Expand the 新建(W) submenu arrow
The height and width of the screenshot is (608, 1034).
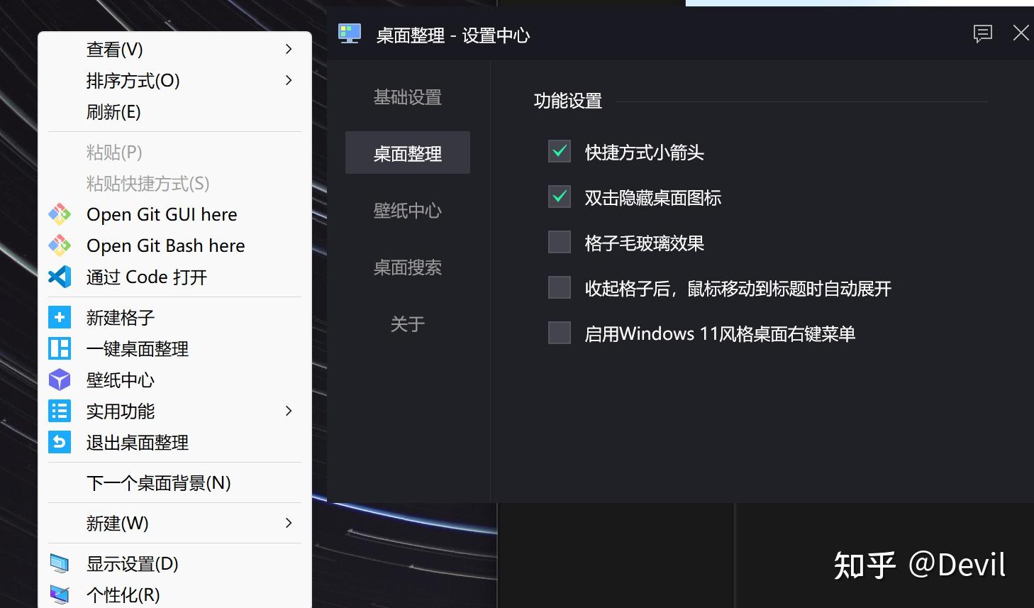(289, 523)
